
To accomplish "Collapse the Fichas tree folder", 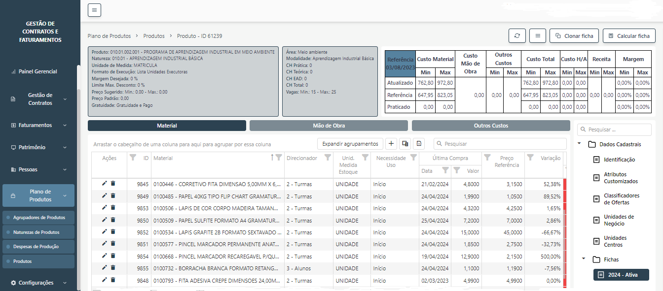I will [x=584, y=259].
